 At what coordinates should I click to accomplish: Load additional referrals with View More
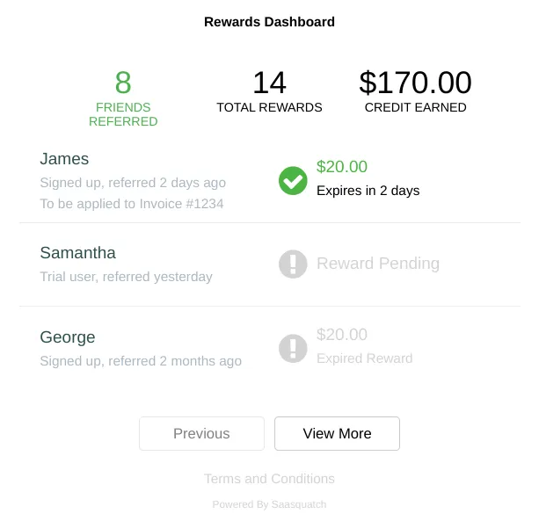[x=338, y=433]
